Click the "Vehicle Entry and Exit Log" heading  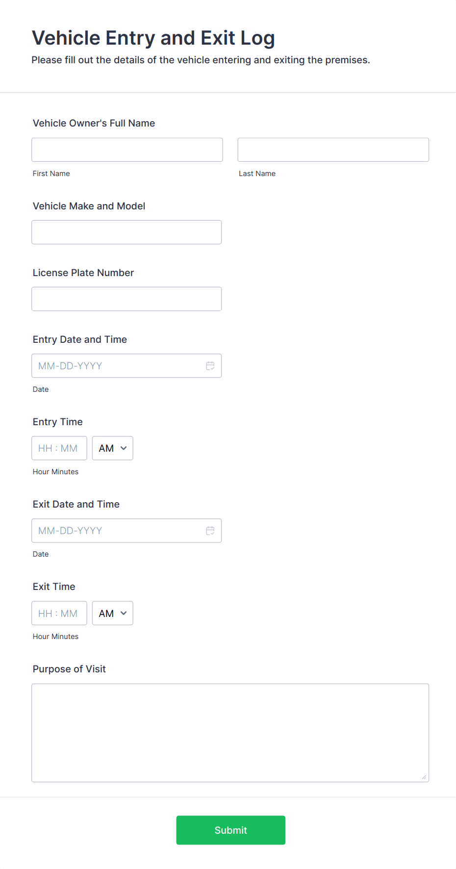(x=153, y=38)
